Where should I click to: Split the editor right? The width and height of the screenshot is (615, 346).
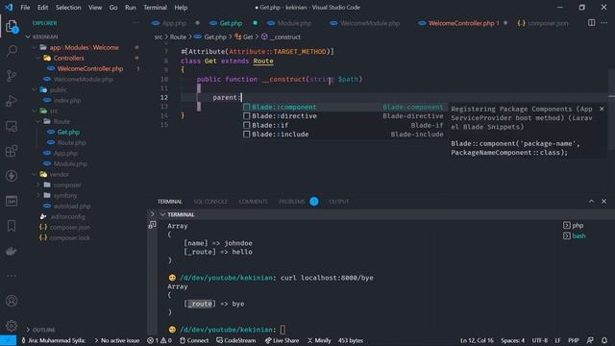click(x=592, y=23)
